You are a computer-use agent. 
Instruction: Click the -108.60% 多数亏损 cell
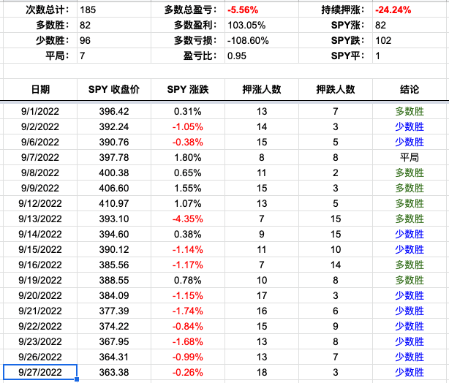pyautogui.click(x=261, y=41)
